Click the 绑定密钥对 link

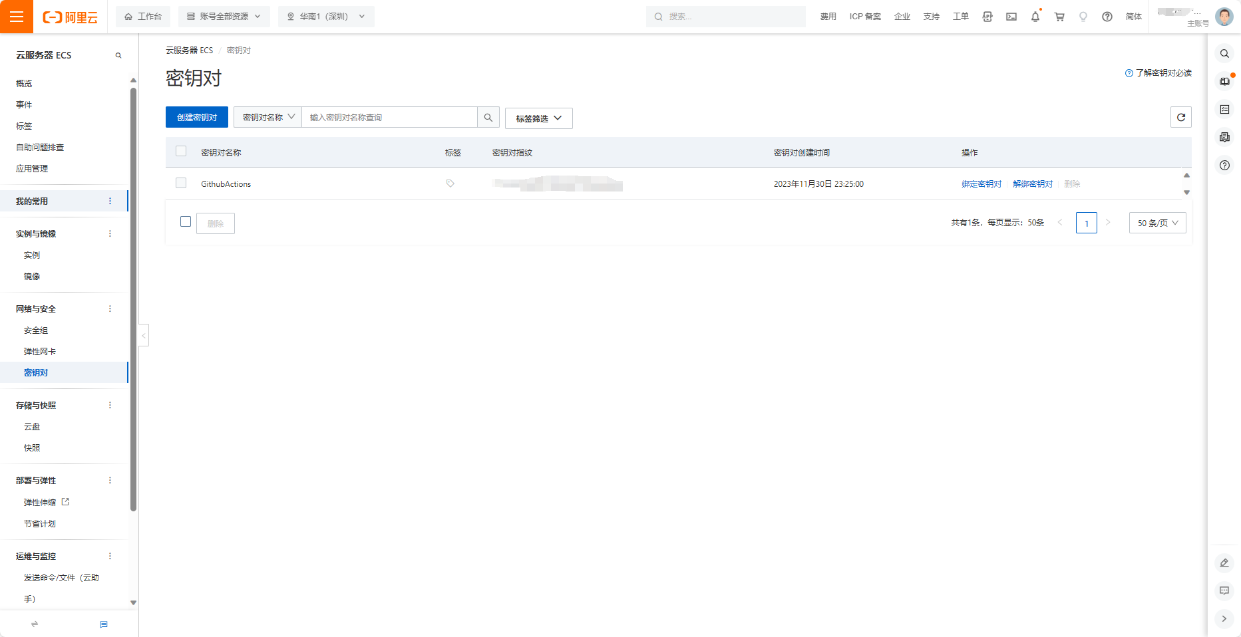pyautogui.click(x=981, y=184)
